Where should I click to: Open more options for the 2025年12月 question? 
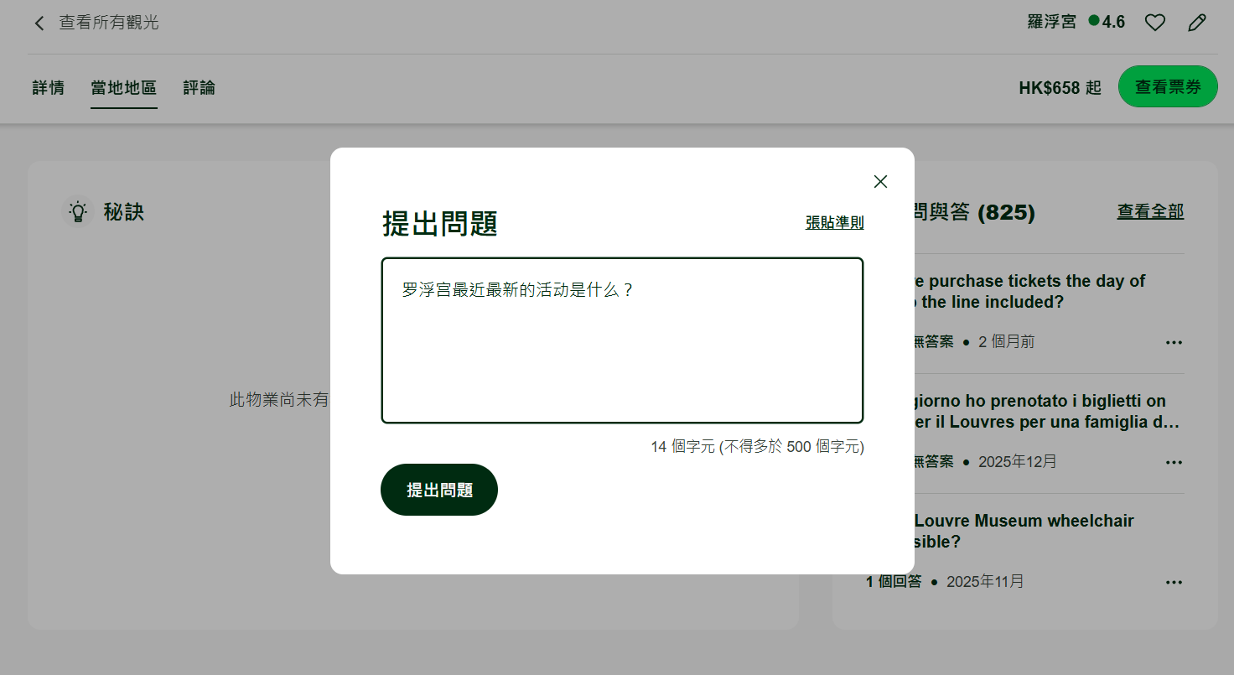coord(1174,462)
